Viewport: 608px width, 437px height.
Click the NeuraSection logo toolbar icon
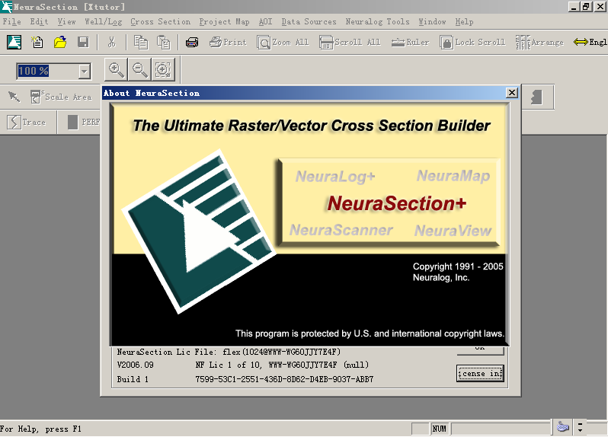click(x=14, y=42)
